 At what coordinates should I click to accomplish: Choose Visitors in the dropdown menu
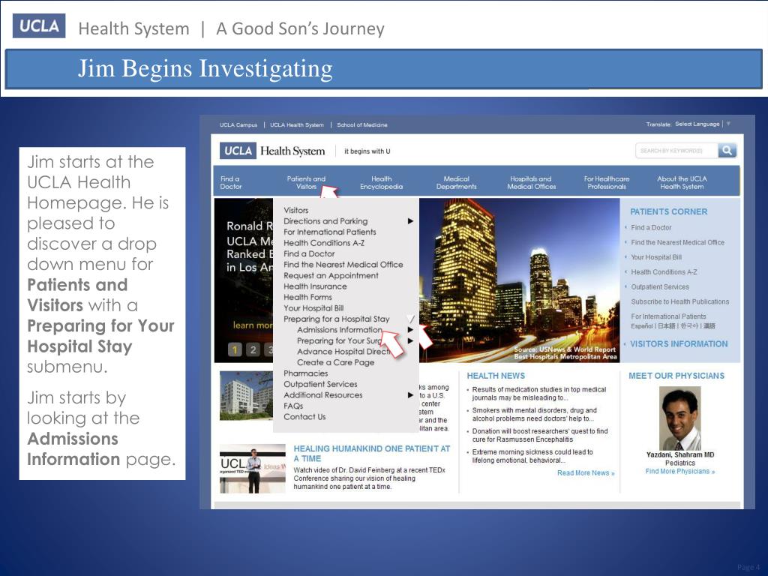[x=295, y=210]
